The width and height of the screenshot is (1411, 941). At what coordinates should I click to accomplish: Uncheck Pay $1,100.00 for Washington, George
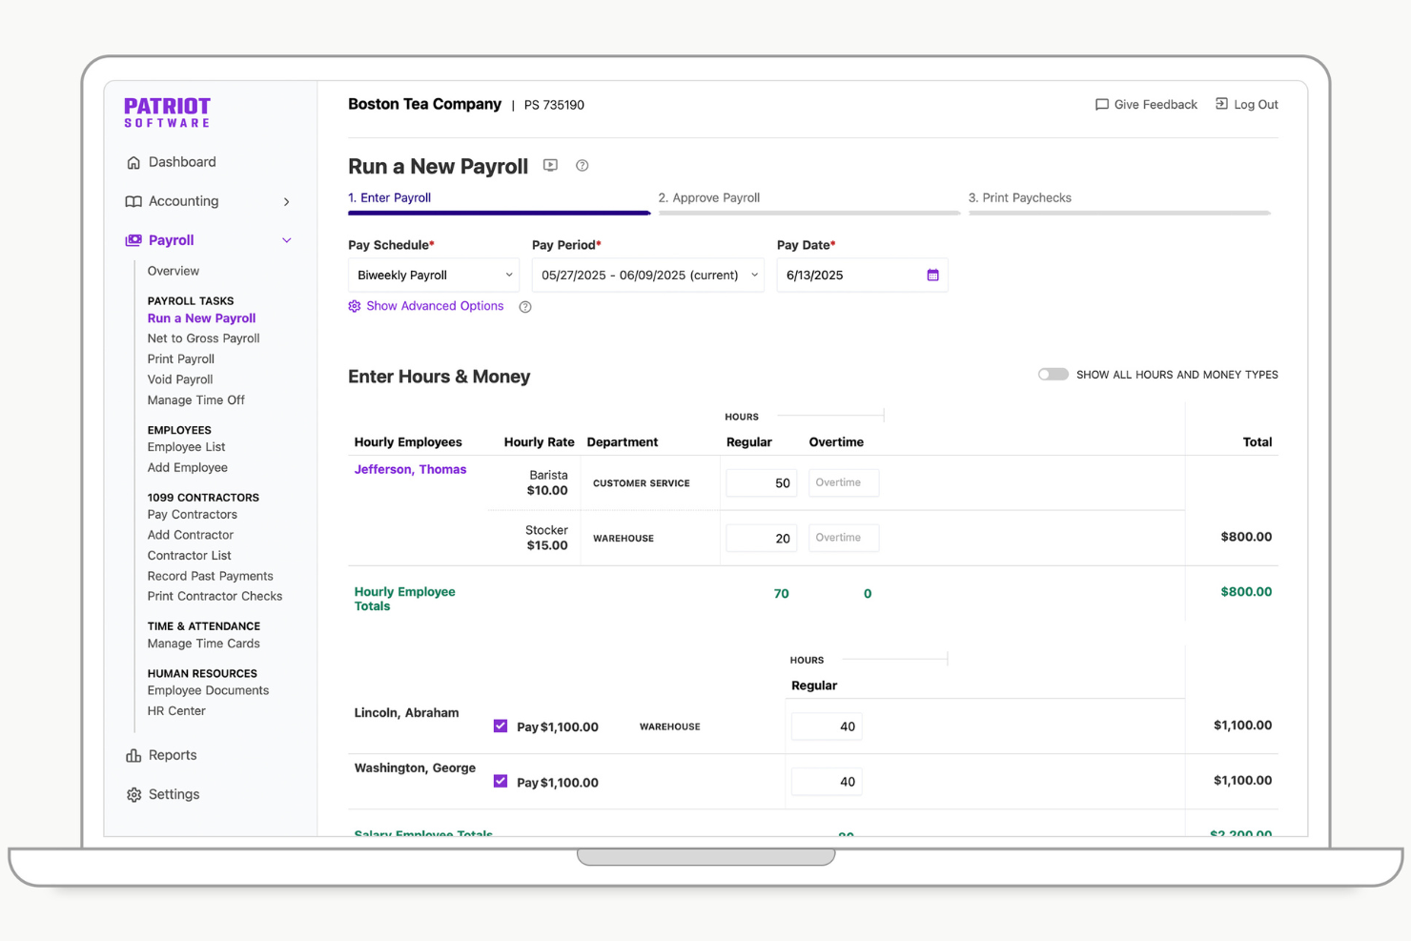point(500,781)
